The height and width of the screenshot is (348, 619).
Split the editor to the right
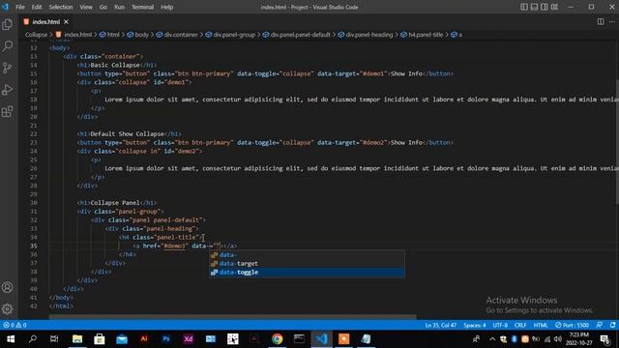600,21
